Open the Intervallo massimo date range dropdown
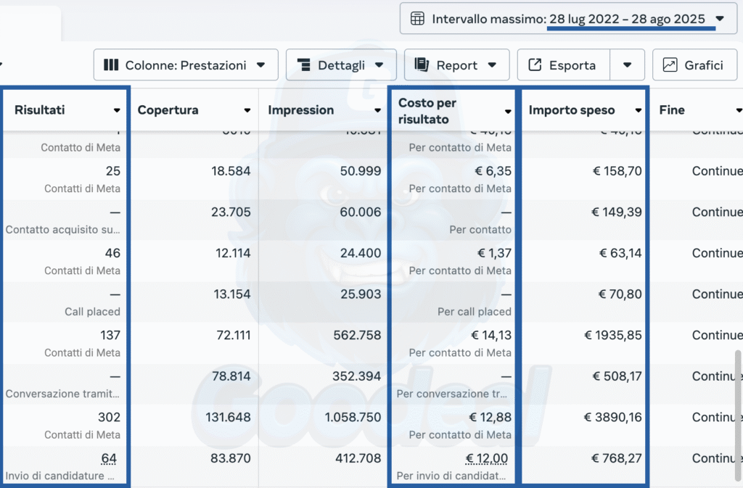The height and width of the screenshot is (488, 743). pyautogui.click(x=720, y=19)
